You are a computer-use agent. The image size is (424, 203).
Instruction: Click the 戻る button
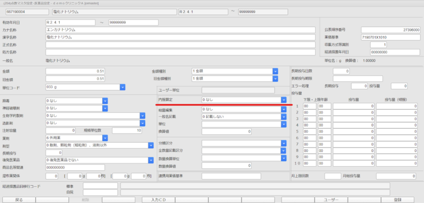coord(19,200)
